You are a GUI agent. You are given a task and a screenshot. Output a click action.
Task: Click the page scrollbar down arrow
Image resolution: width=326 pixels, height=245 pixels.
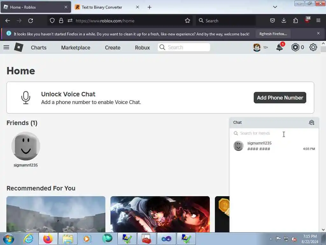point(323,230)
